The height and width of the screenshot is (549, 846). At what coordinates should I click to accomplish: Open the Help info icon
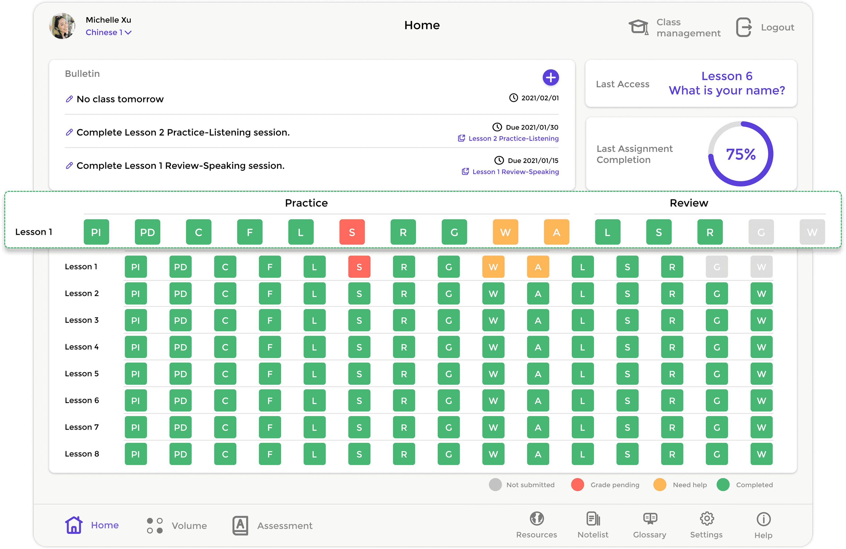763,519
